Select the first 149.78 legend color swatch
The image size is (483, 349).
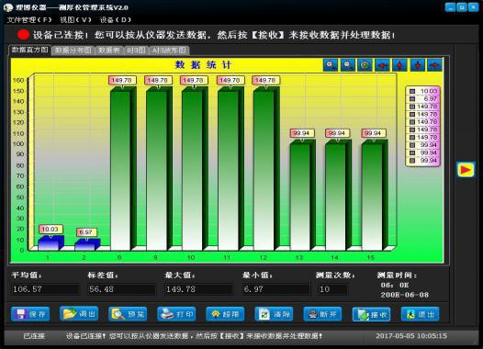tap(412, 107)
